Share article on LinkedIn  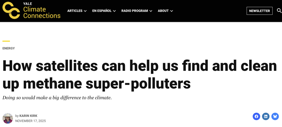click(x=266, y=116)
